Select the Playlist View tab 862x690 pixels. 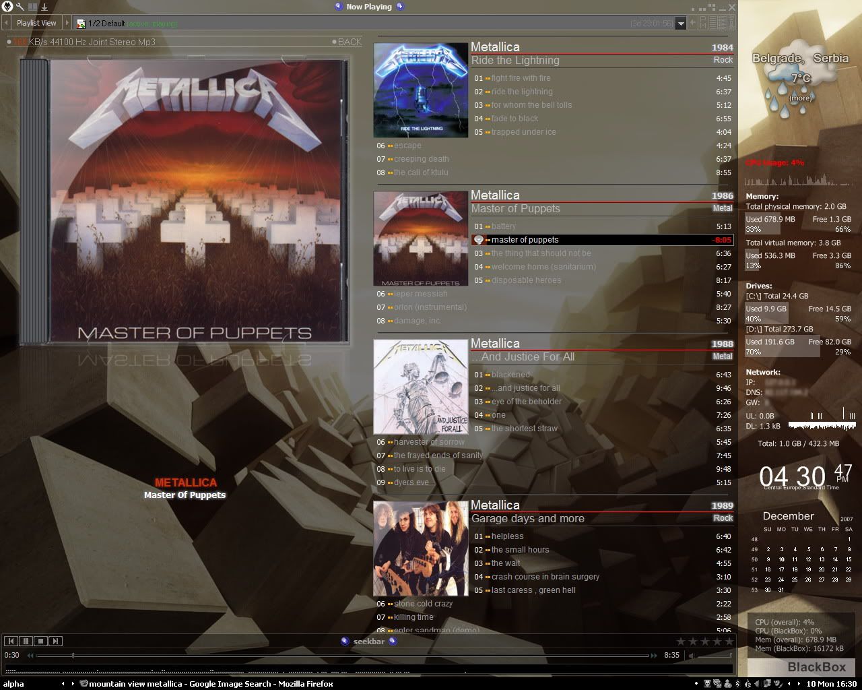coord(36,23)
